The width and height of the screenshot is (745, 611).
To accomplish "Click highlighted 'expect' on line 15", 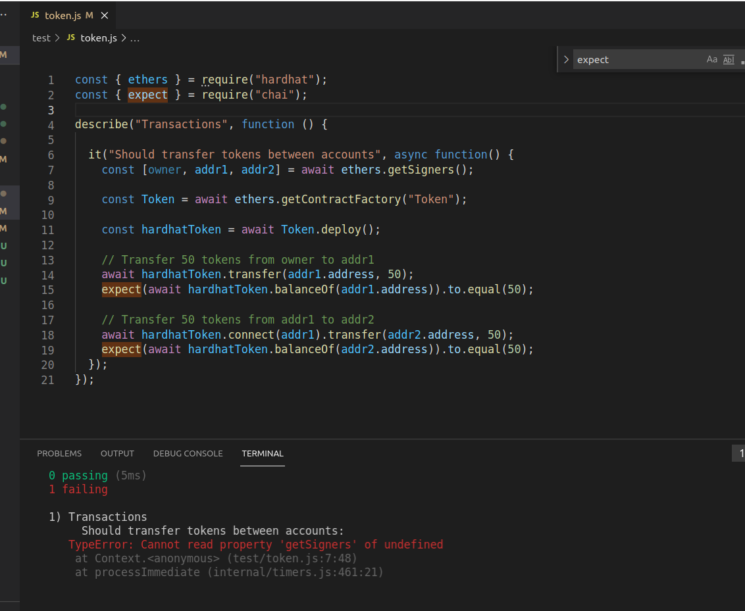I will point(122,289).
